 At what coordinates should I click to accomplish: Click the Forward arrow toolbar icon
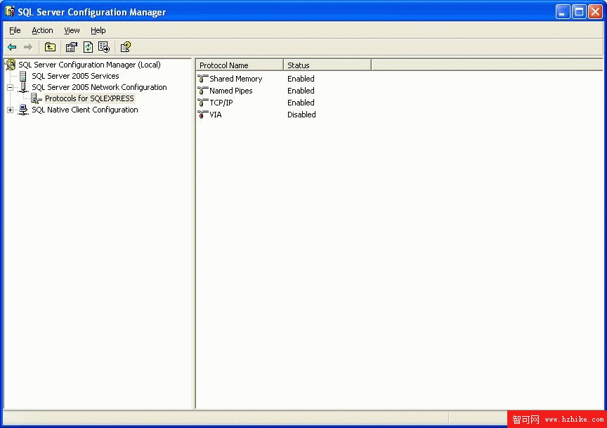click(28, 47)
